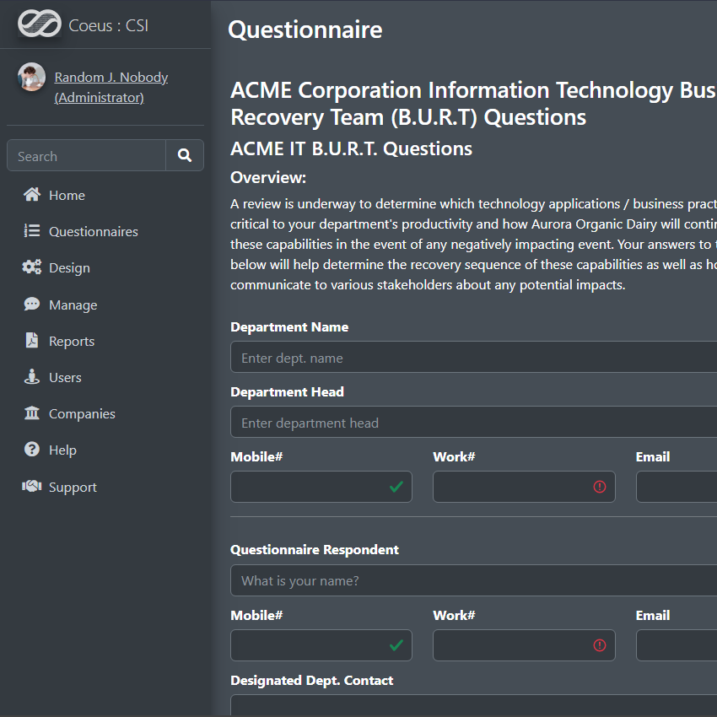
Task: Click the Questionnaires list icon
Action: click(x=32, y=231)
